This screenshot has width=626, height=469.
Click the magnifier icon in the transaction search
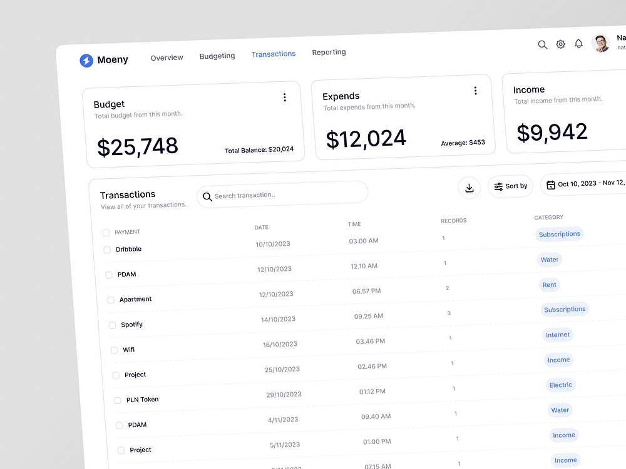(207, 196)
